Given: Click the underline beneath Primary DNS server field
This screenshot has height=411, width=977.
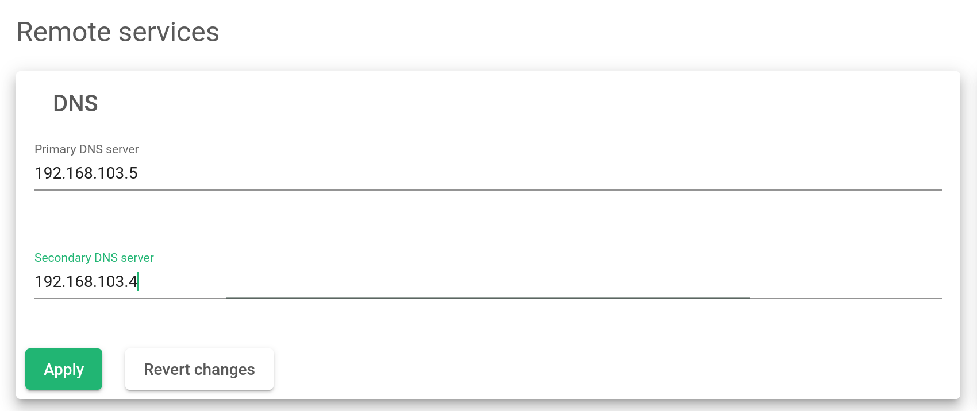Looking at the screenshot, I should click(x=488, y=189).
